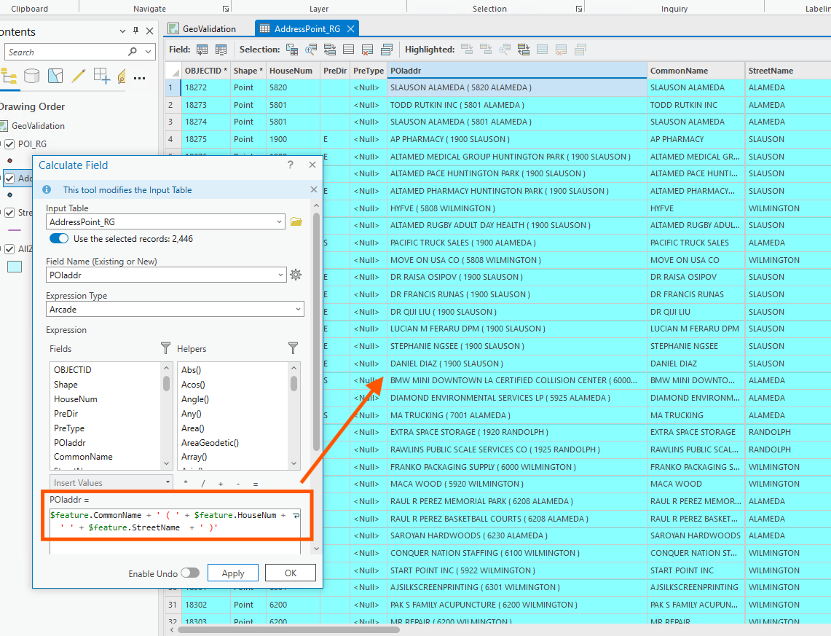Toggle Use the selected records switch
Screen dimensions: 831x636
[x=59, y=238]
